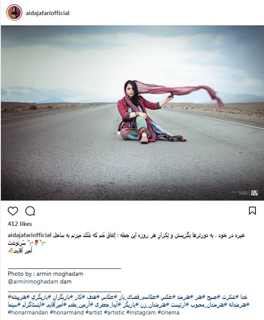Open the #اینستاگرام hashtag
The height and width of the screenshot is (320, 264).
30,305
